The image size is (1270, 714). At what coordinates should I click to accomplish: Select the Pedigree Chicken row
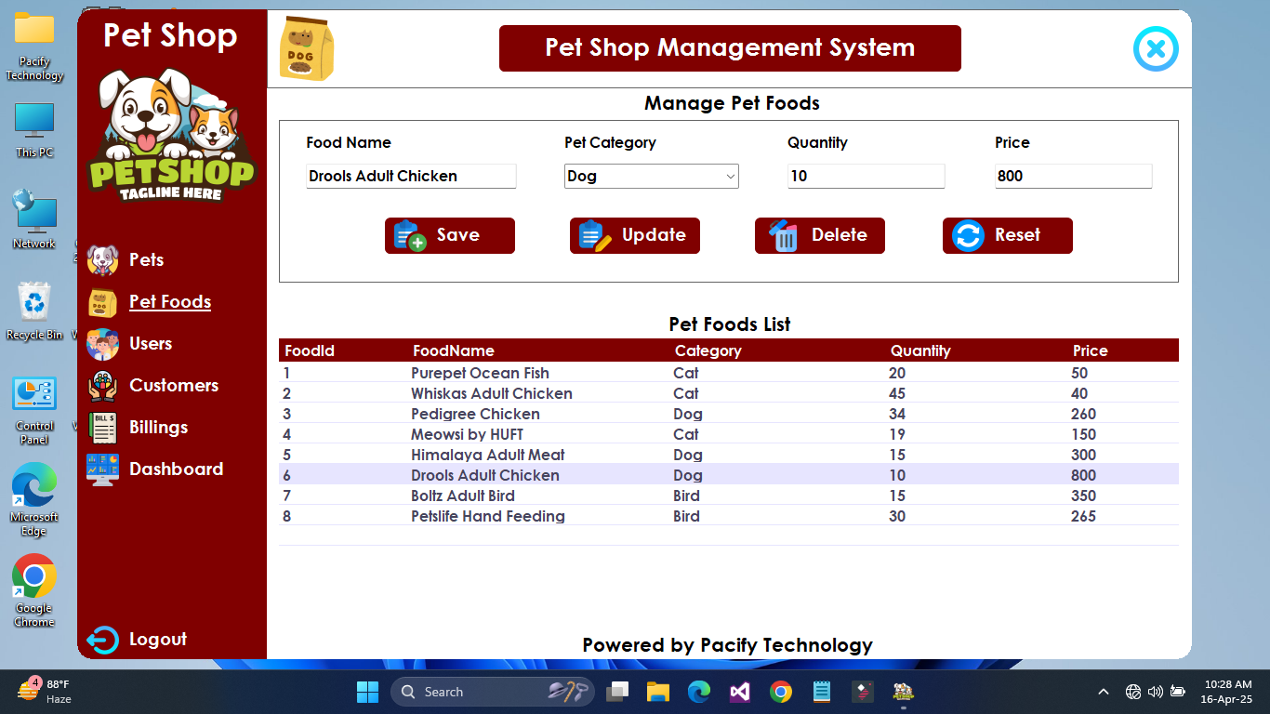point(729,414)
